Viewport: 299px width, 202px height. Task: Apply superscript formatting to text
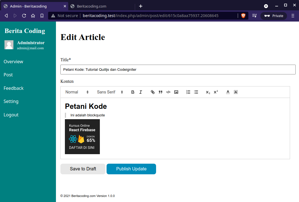coord(216,92)
